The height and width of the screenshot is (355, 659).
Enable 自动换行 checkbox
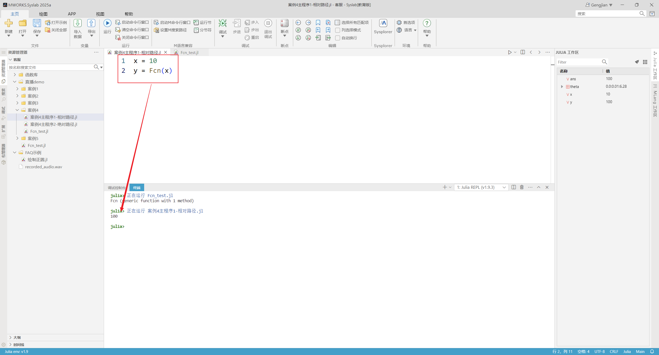(x=337, y=38)
